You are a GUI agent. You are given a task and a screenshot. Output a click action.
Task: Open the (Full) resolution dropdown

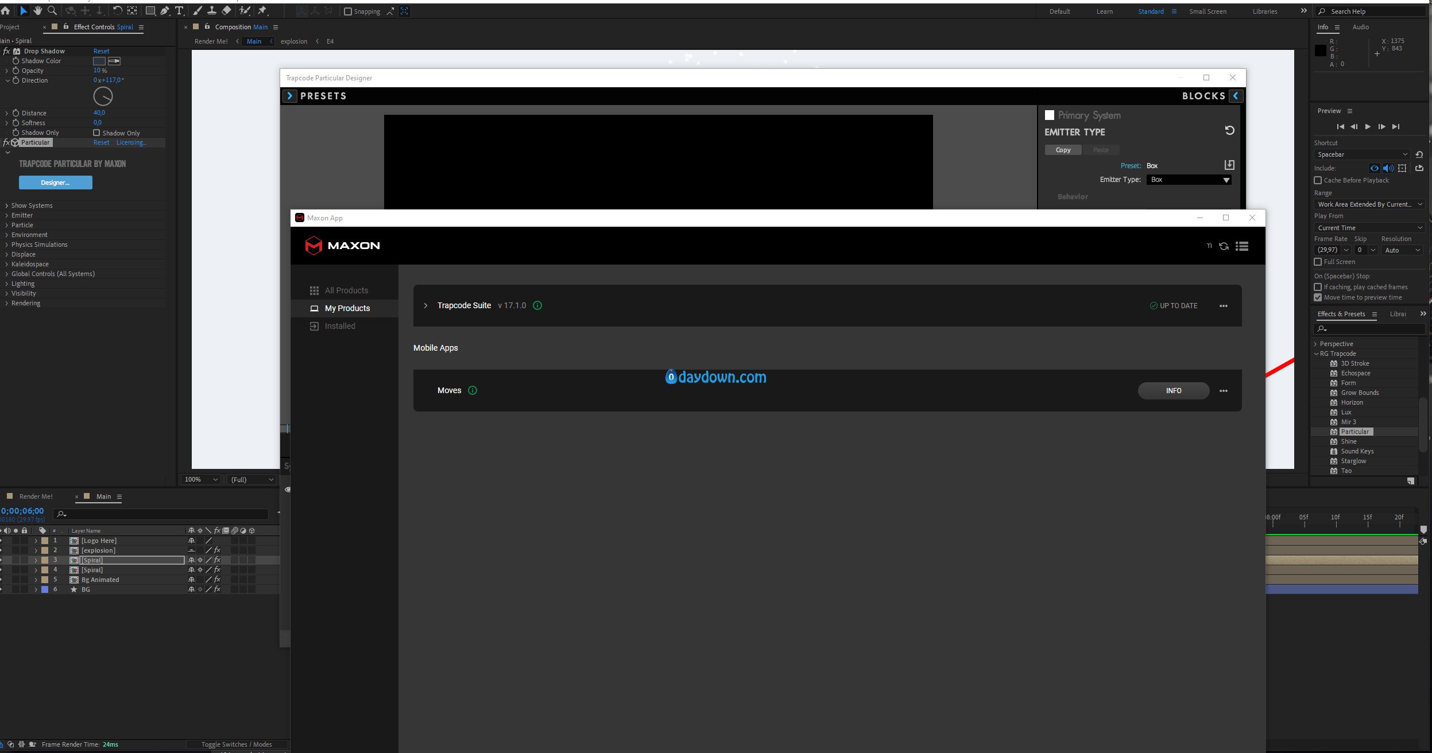point(251,479)
